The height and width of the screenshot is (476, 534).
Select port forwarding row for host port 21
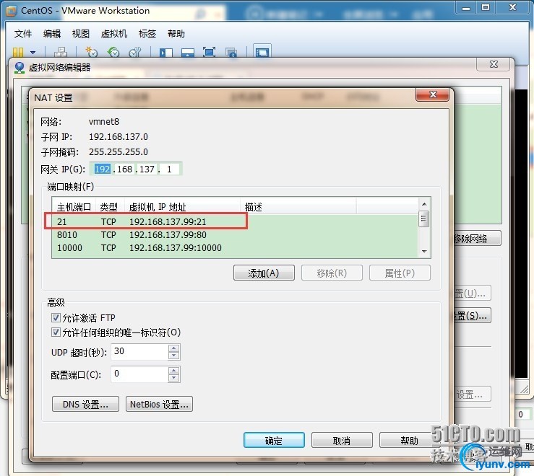tap(235, 221)
